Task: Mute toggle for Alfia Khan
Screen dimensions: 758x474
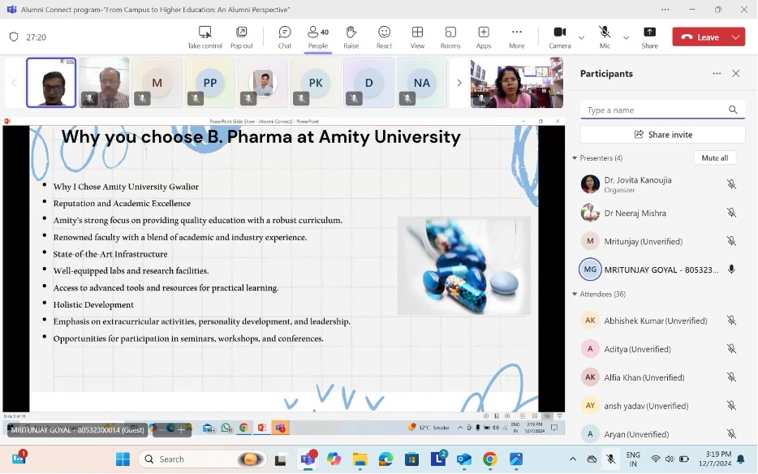Action: [x=731, y=377]
